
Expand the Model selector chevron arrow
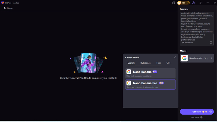[211, 58]
